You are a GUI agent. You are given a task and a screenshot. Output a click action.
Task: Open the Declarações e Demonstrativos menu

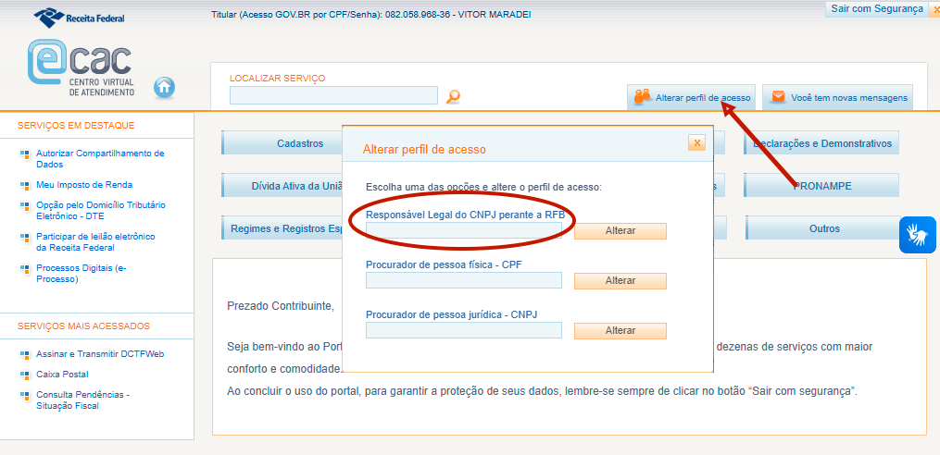coord(821,143)
